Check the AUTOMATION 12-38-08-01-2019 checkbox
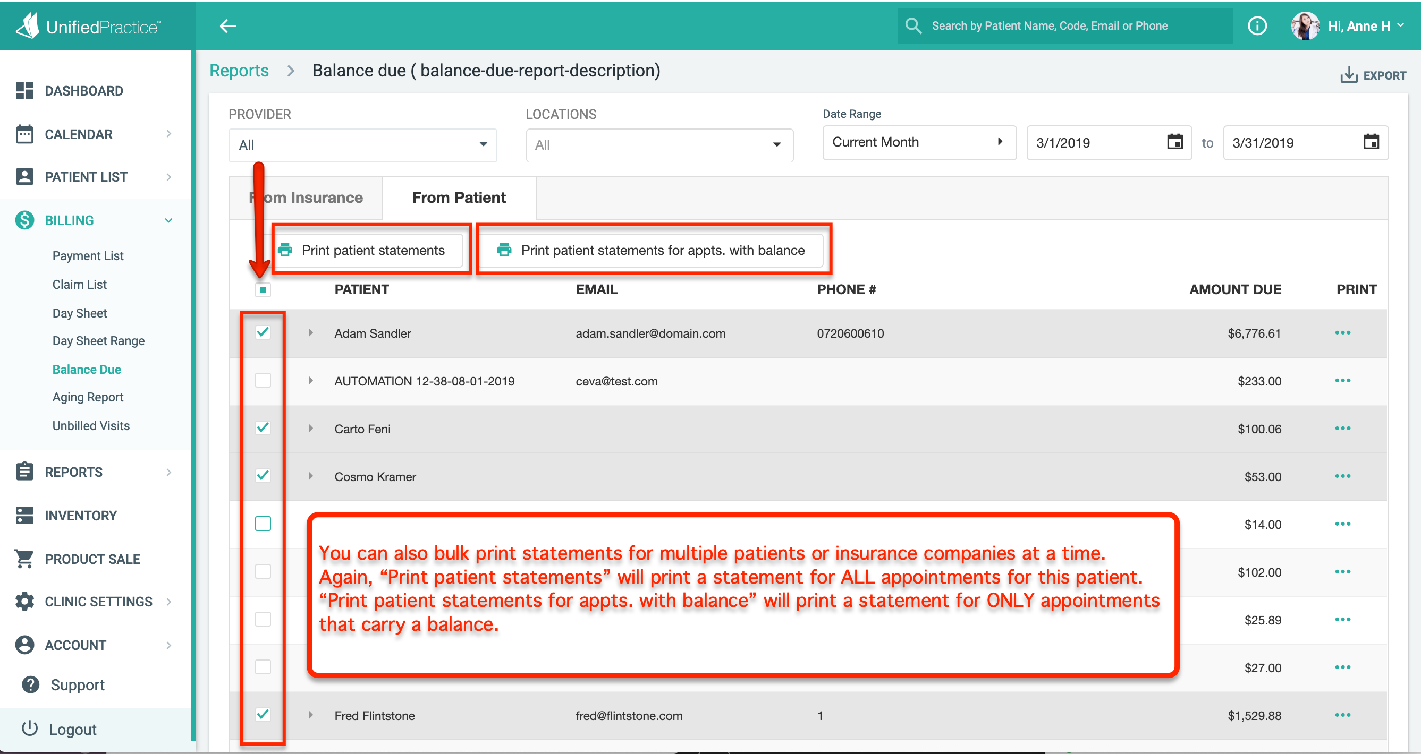 coord(263,380)
